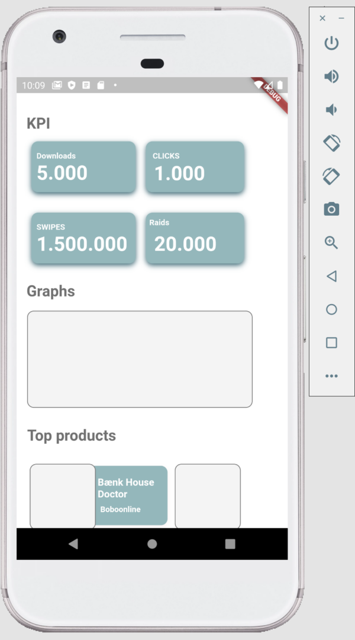Image resolution: width=355 pixels, height=640 pixels.
Task: Open the Bænk House Doctor product card
Action: [131, 494]
